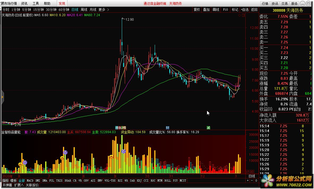Select the 日线 daily period
The height and width of the screenshot is (189, 314).
pyautogui.click(x=75, y=10)
